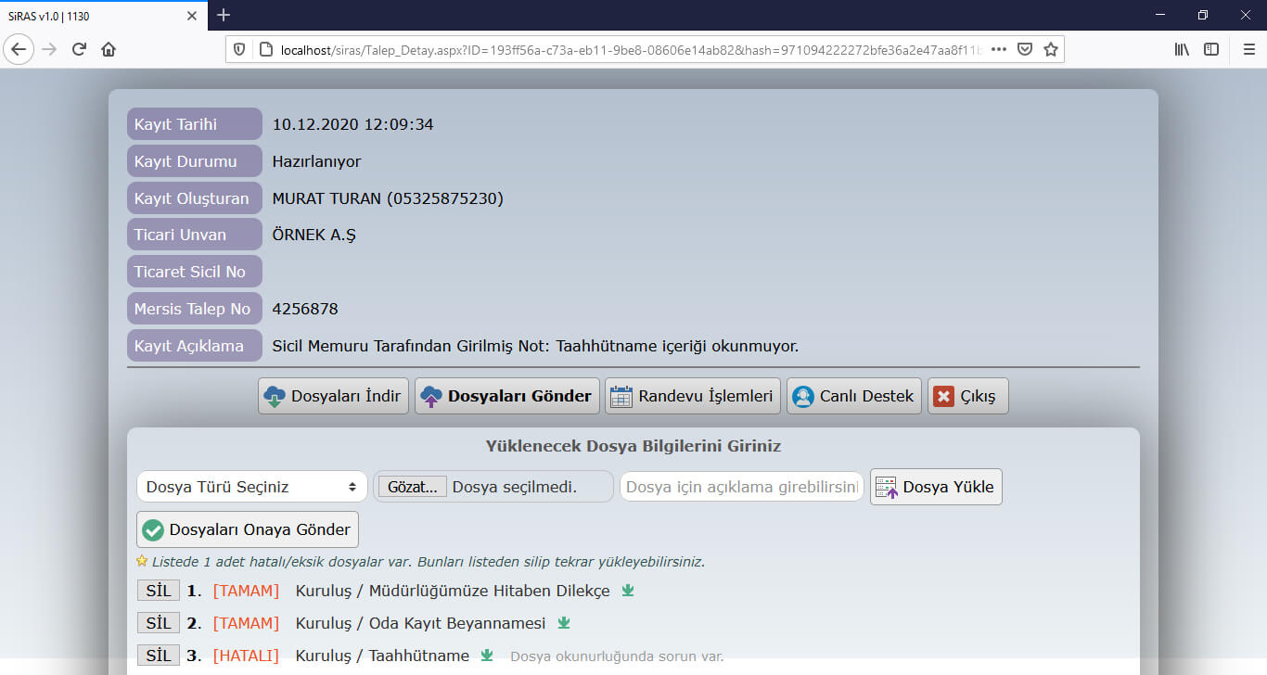This screenshot has width=1267, height=675.
Task: Click the Gözat file browse button
Action: (412, 487)
